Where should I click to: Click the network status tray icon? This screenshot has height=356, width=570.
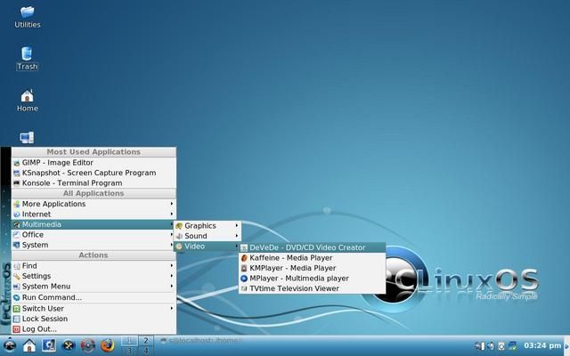pos(512,346)
